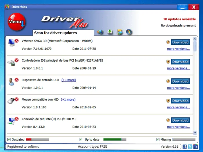Screen dimensions: 203x152
Task: Open the driver backup folder tab icon
Action: coord(119,32)
